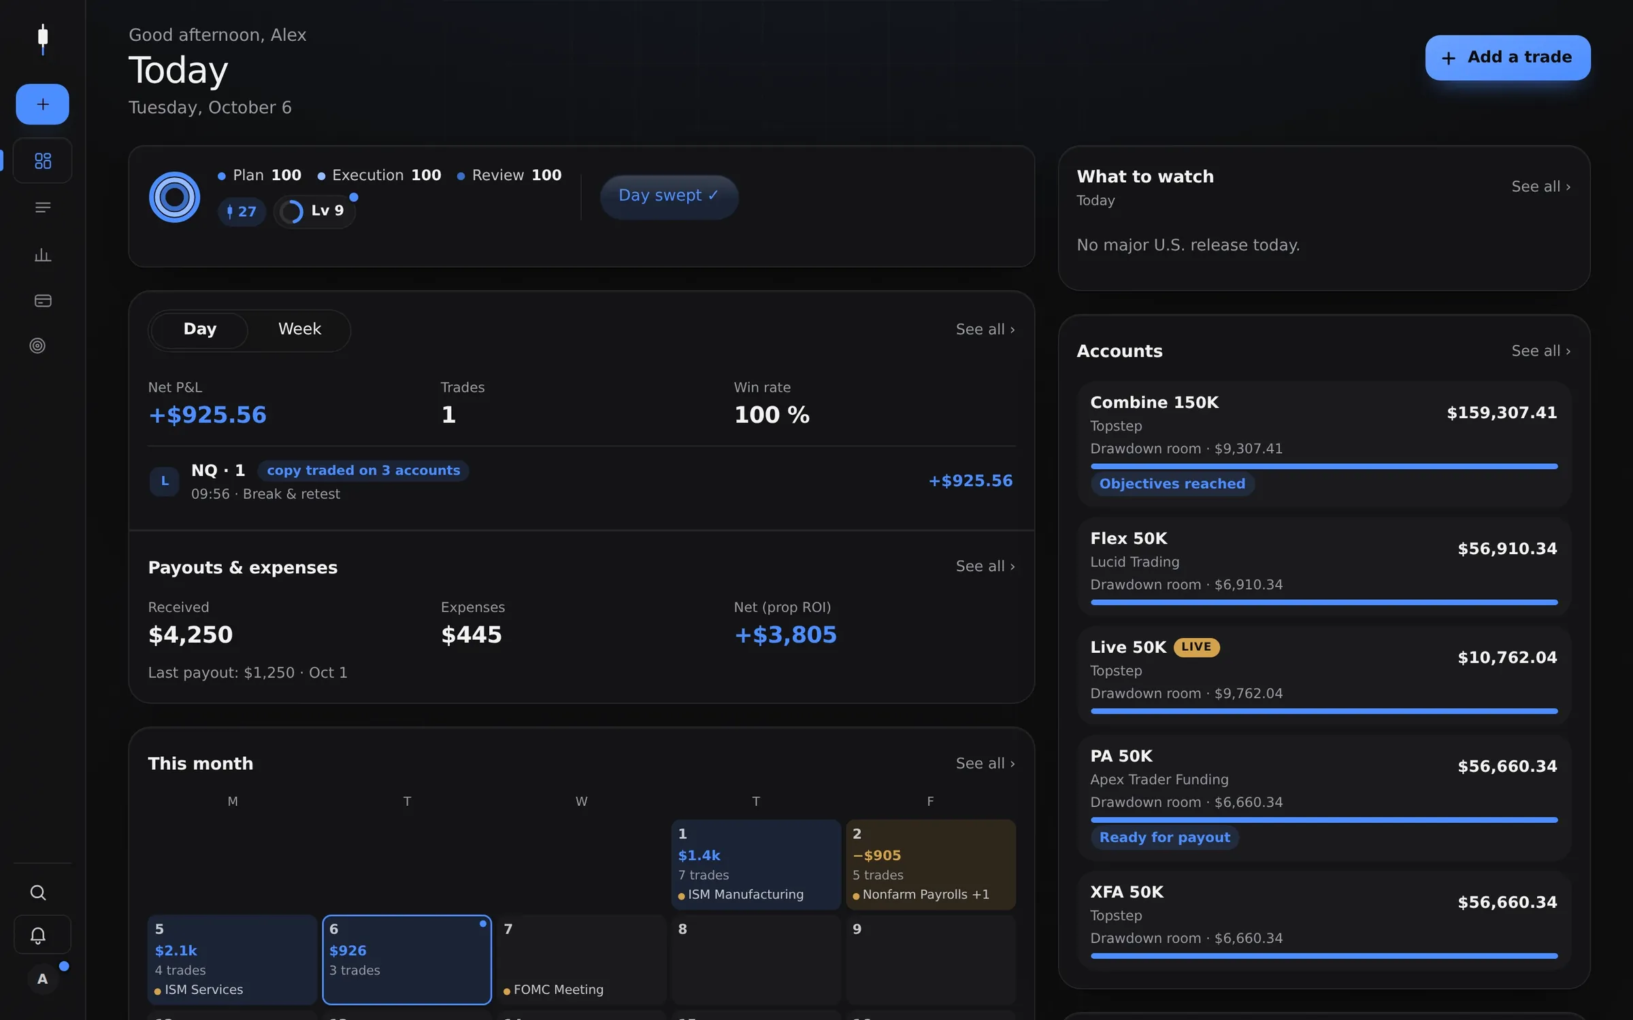See all in What to watch

point(1540,186)
